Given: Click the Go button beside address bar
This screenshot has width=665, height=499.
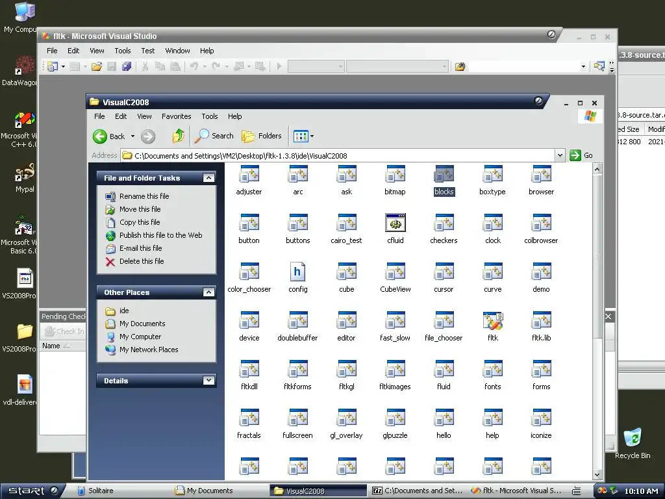Looking at the screenshot, I should pos(581,155).
